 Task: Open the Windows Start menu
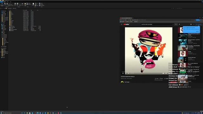click(x=1, y=113)
